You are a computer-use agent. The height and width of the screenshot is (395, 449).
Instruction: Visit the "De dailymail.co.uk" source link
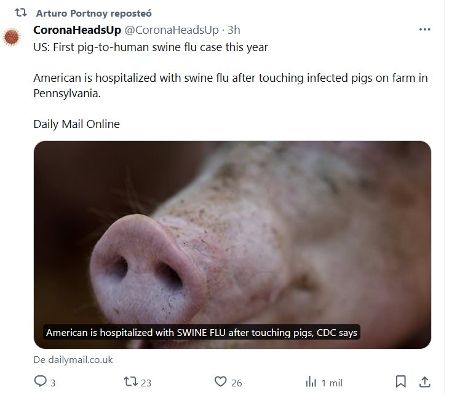click(73, 360)
